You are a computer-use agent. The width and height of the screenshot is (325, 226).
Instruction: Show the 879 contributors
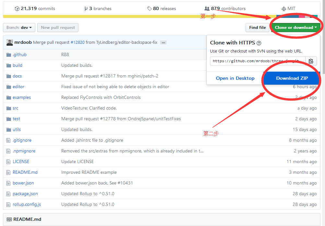click(225, 8)
